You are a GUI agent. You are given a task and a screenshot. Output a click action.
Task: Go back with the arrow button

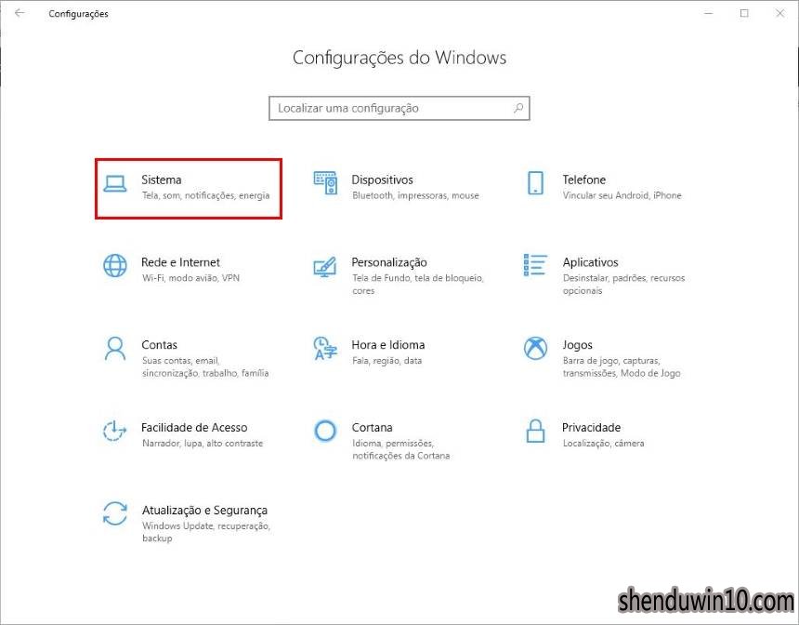[x=20, y=13]
